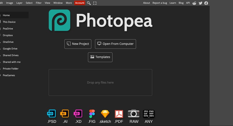Open the View menu

coord(47,3)
